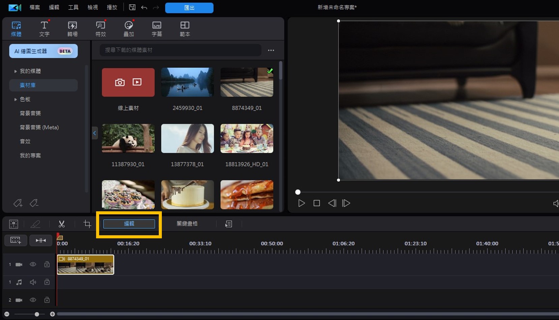Mute the audio track speaker icon
This screenshot has height=320, width=559.
[33, 282]
